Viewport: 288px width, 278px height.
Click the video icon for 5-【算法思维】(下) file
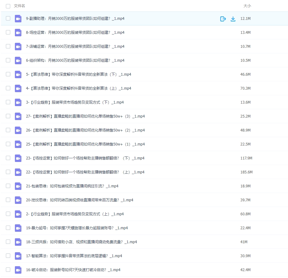[x=18, y=74]
